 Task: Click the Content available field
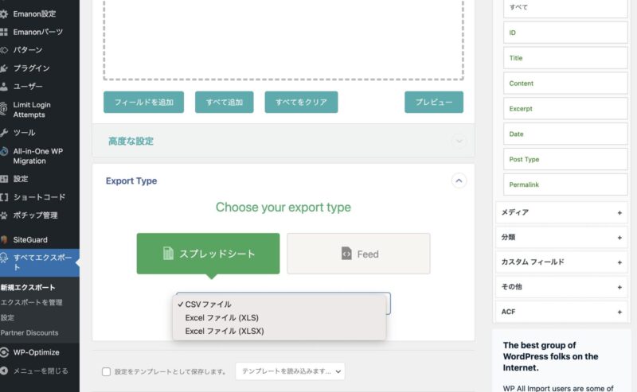pos(565,83)
